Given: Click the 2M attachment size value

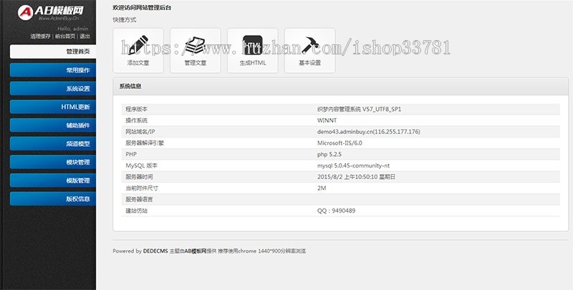Looking at the screenshot, I should coord(322,188).
